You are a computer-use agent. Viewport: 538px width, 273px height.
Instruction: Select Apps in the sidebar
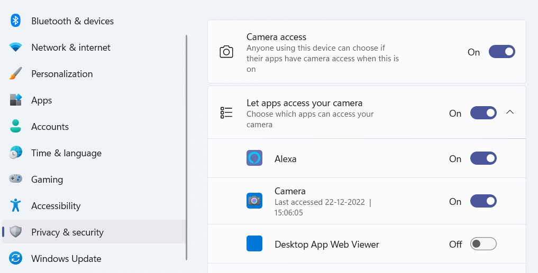coord(93,100)
